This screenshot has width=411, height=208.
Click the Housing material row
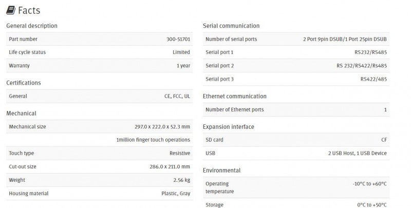point(99,193)
